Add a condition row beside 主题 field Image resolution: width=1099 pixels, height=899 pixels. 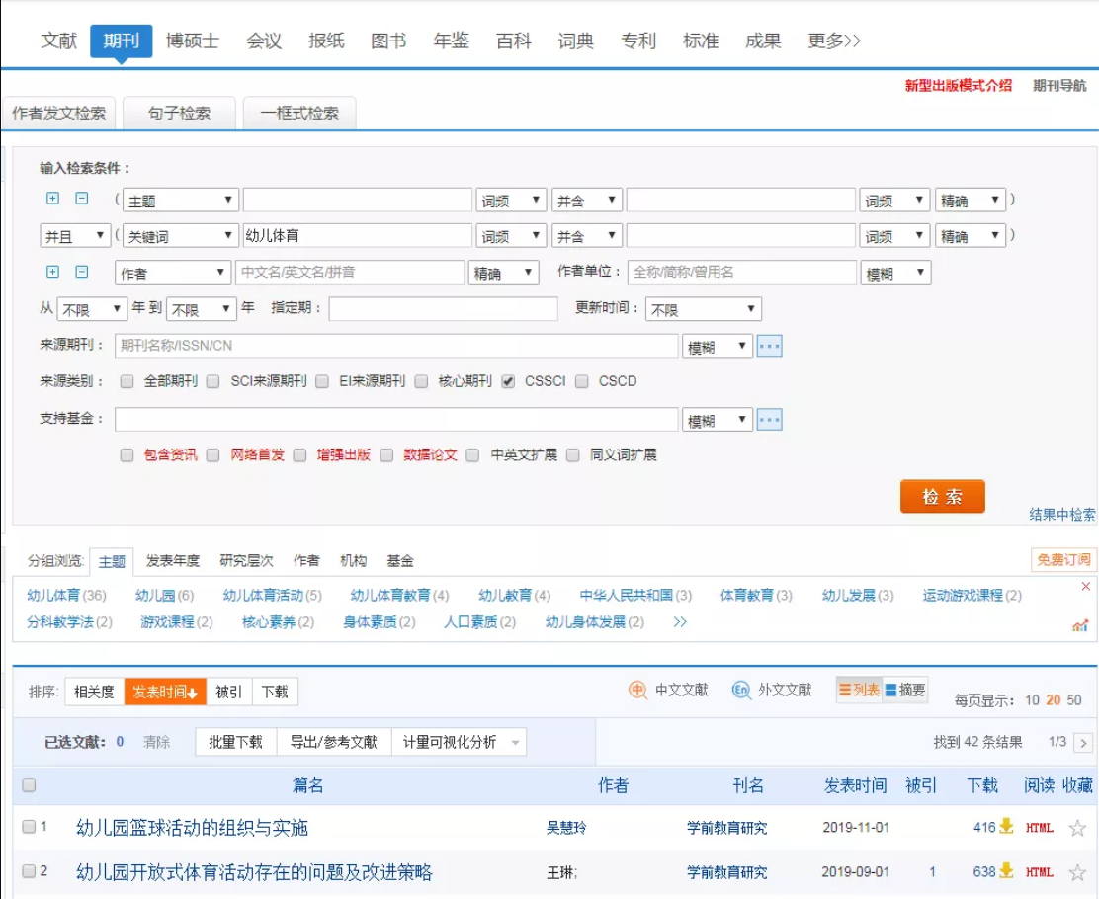pos(52,199)
